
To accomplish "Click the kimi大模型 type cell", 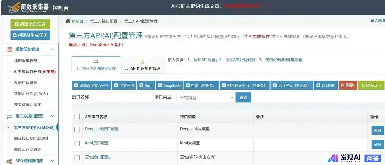I will pos(190,143).
